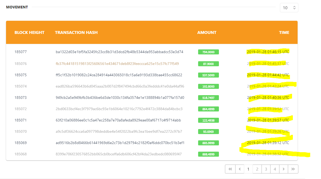Open transaction hash starting ead826ba596643b6

[120, 86]
